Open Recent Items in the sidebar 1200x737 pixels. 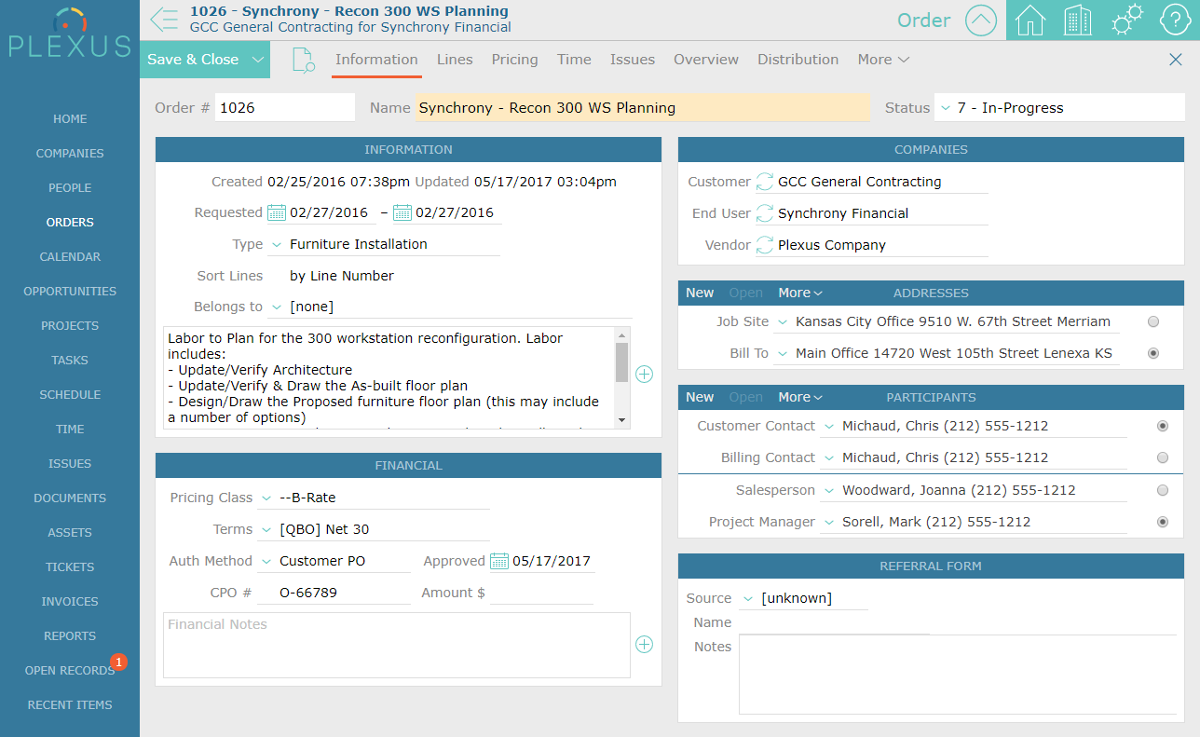tap(70, 705)
